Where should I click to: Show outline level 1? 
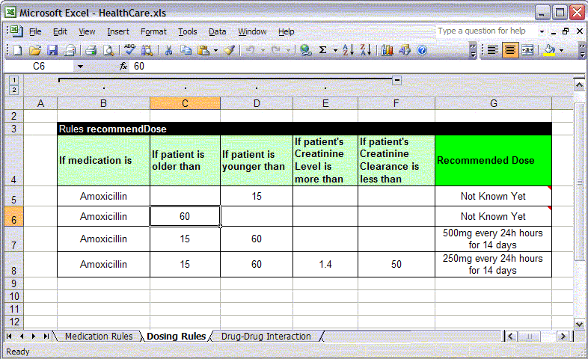tap(14, 80)
